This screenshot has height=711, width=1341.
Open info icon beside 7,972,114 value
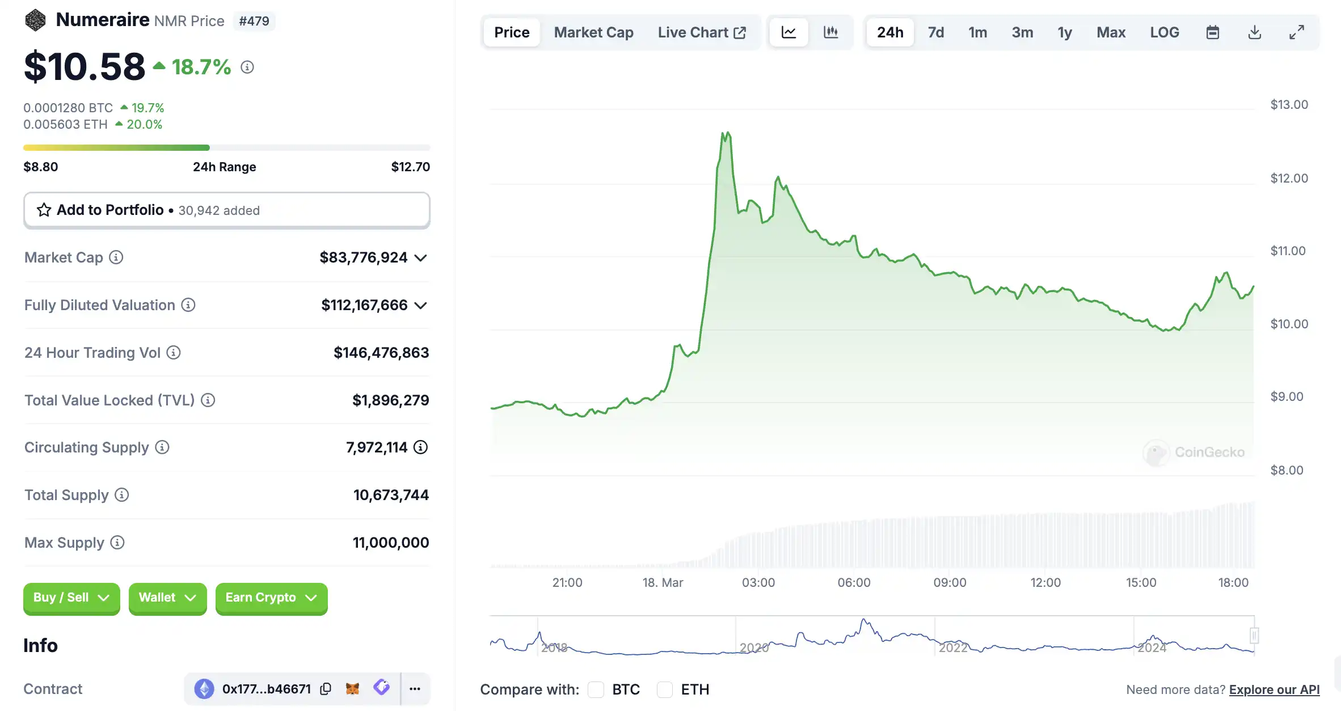pyautogui.click(x=420, y=447)
